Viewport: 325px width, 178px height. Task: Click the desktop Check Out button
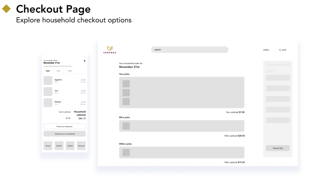(278, 148)
